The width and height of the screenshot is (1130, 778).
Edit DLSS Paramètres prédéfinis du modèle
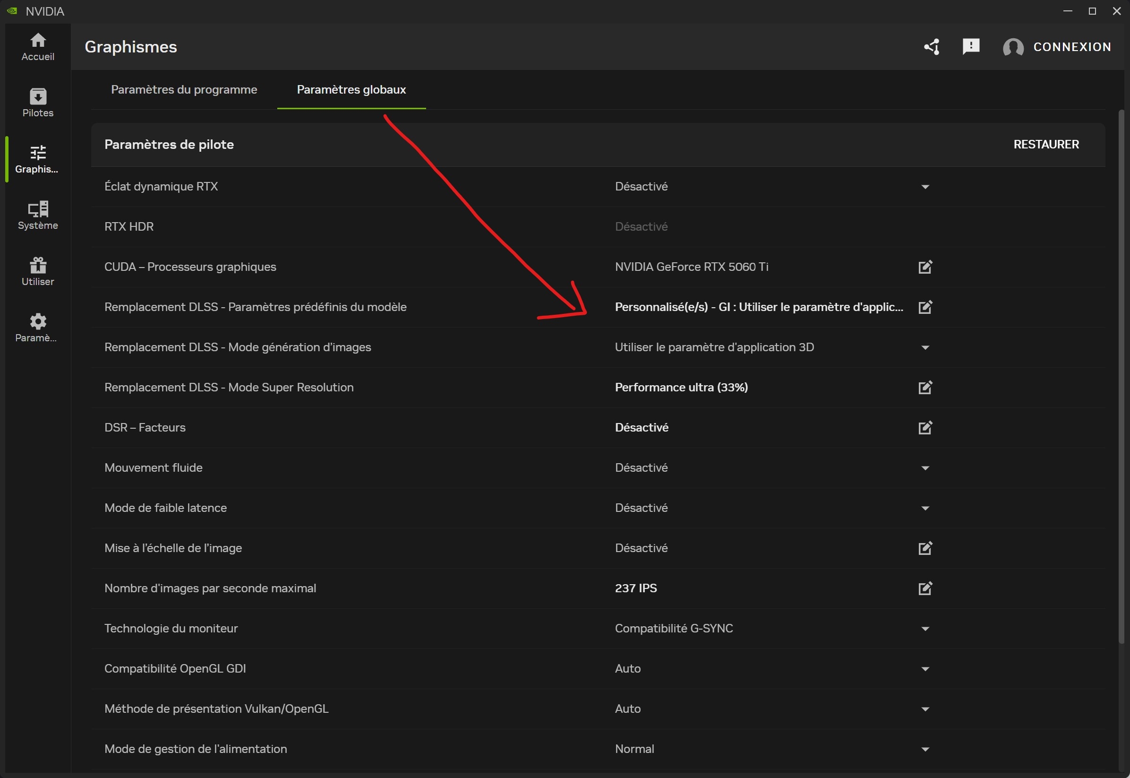tap(925, 307)
